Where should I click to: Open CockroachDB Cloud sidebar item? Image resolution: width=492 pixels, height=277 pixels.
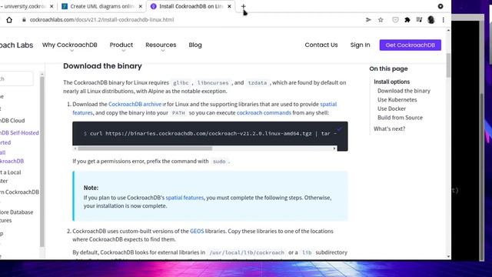[x=12, y=120]
